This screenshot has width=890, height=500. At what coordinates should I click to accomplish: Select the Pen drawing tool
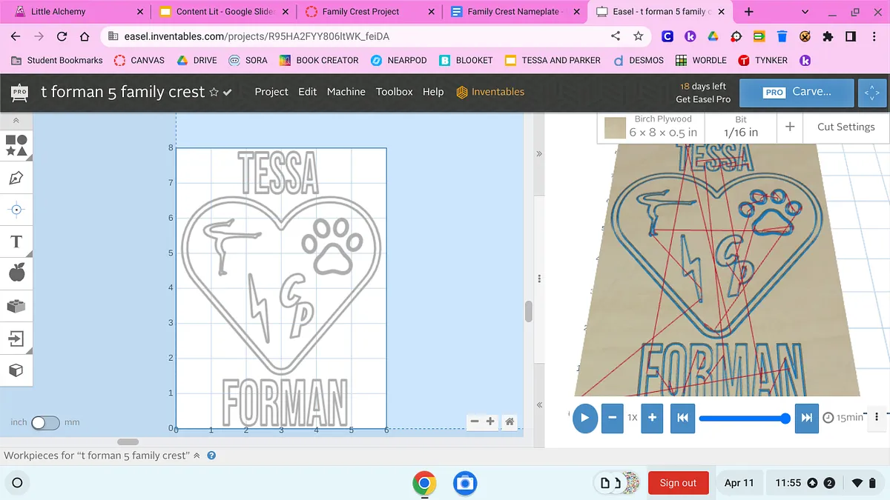(16, 178)
